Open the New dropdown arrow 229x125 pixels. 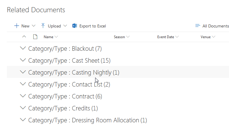(x=34, y=26)
